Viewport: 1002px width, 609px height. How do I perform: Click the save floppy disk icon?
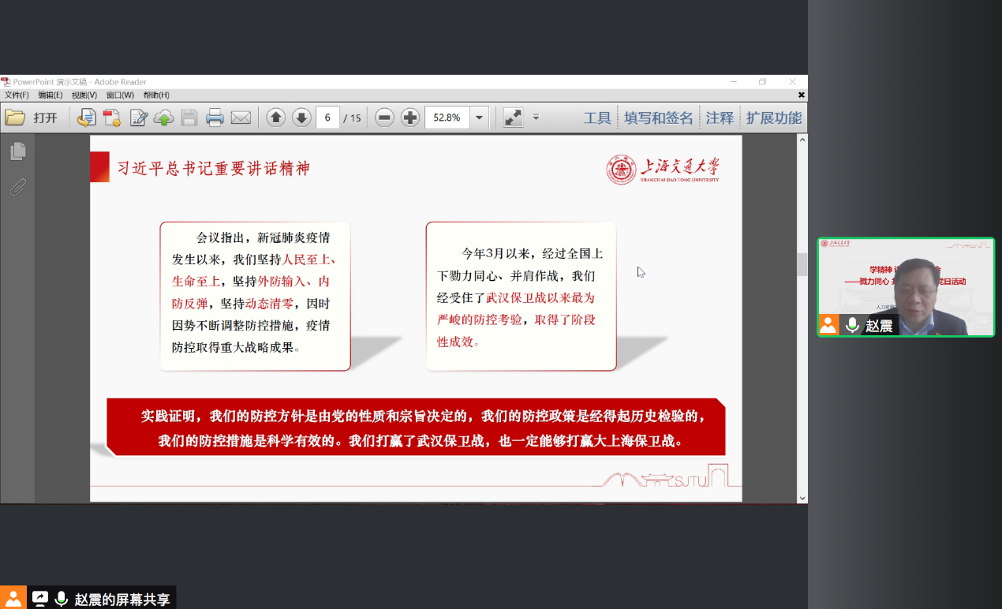click(x=189, y=118)
